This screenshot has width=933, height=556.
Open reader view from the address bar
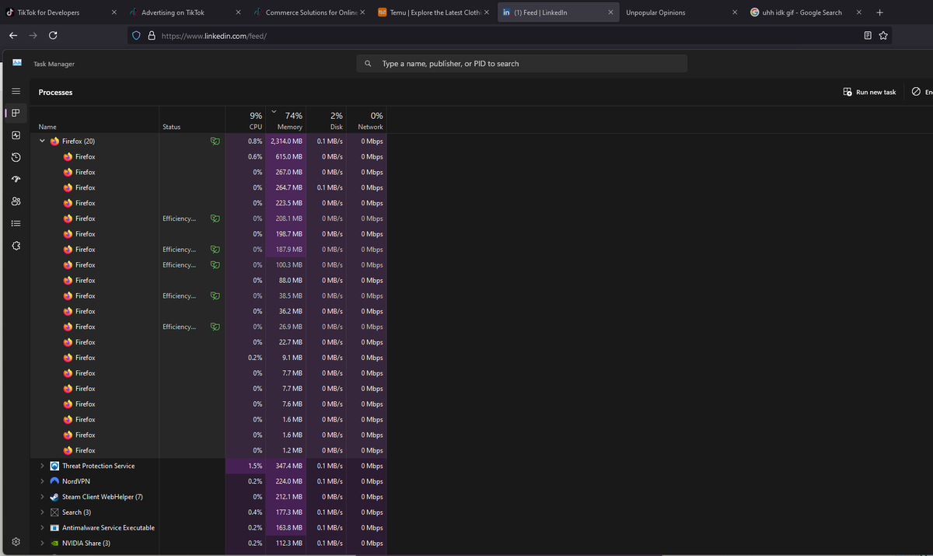pos(867,35)
